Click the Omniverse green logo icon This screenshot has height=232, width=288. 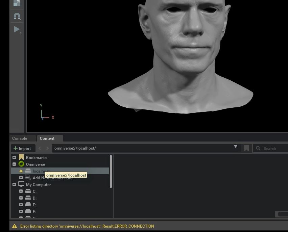coord(21,164)
